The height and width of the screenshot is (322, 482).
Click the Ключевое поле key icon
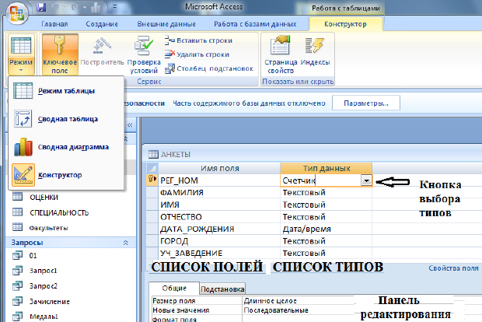click(x=58, y=47)
